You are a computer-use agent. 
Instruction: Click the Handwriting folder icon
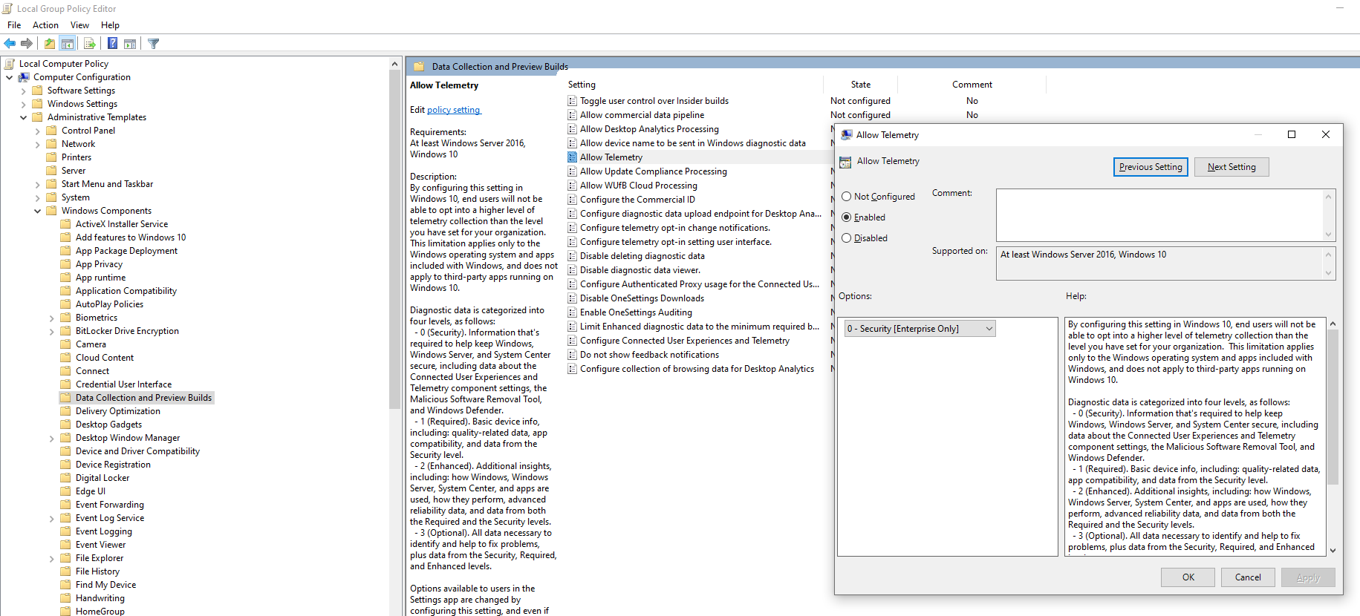66,598
